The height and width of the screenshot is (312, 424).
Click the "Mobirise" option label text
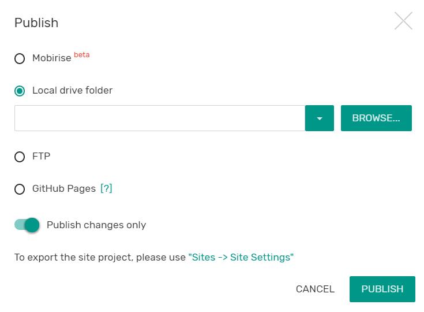(x=51, y=58)
